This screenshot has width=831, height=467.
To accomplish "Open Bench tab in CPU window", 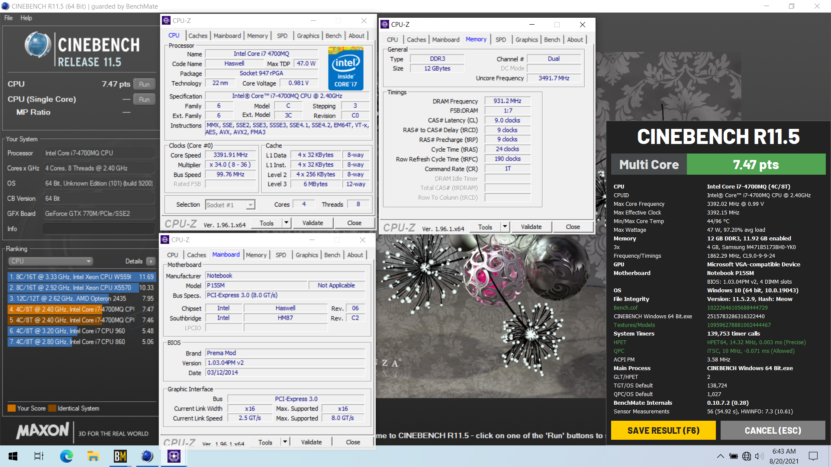I will point(333,36).
